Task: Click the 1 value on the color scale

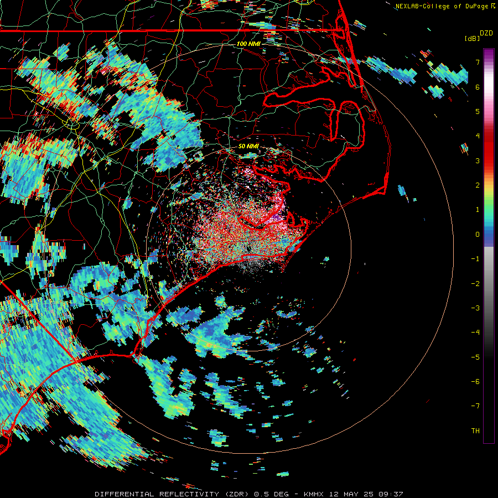Action: [478, 210]
